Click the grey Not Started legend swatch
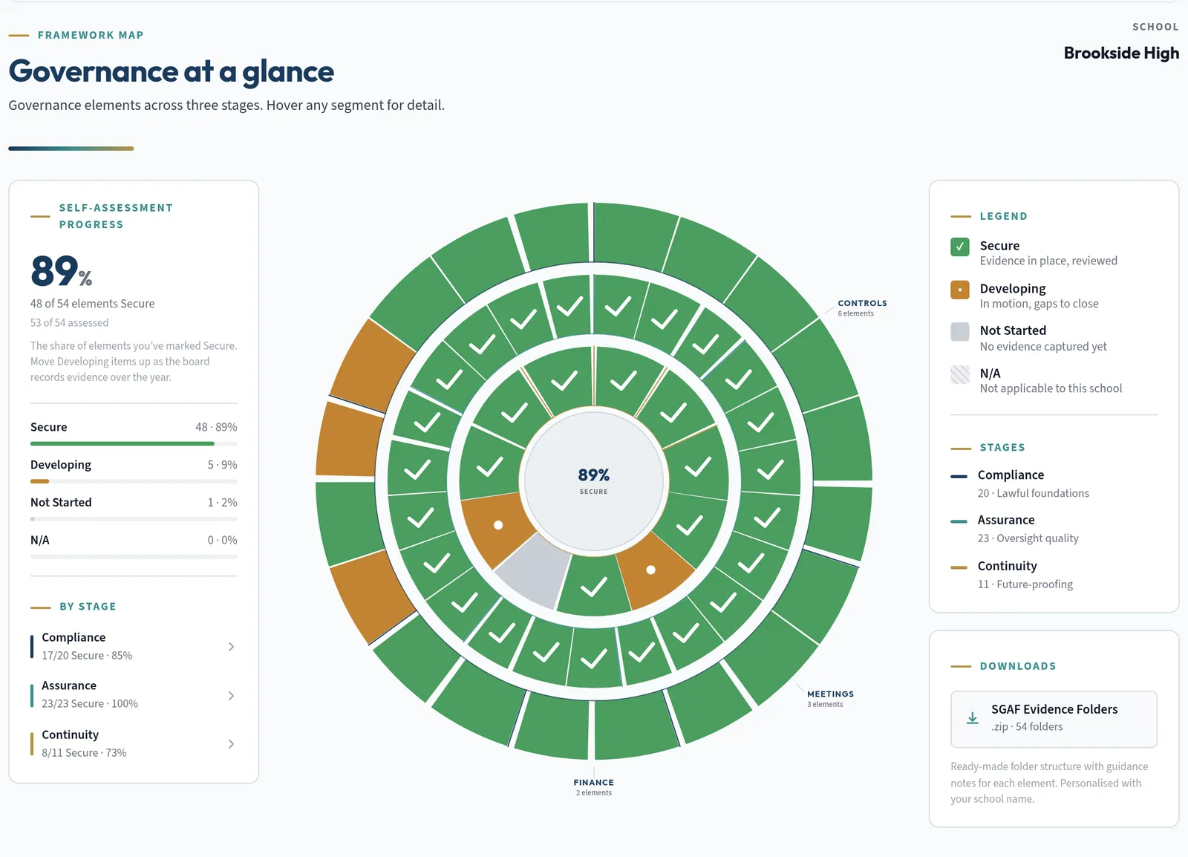 tap(960, 331)
